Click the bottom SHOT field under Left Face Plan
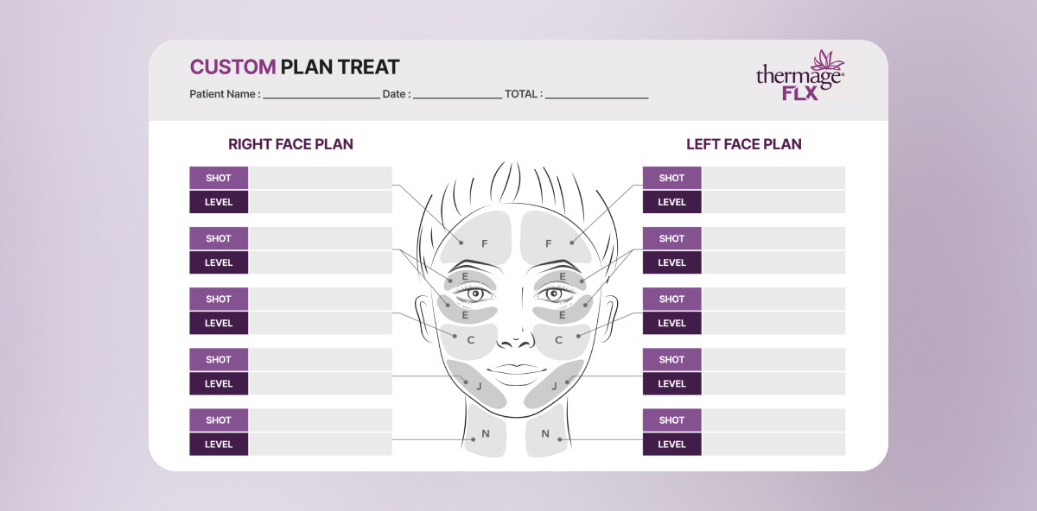The height and width of the screenshot is (511, 1037). click(x=773, y=420)
